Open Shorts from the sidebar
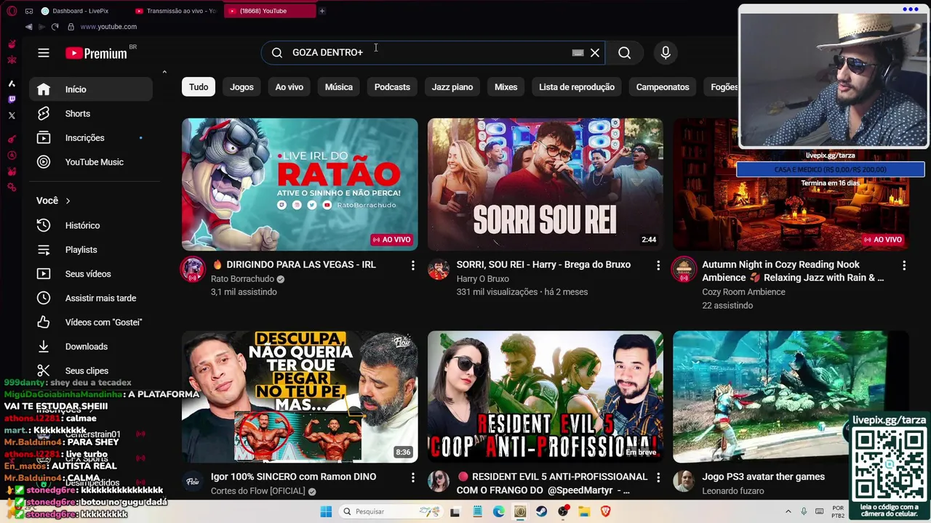The height and width of the screenshot is (523, 931). pyautogui.click(x=91, y=113)
